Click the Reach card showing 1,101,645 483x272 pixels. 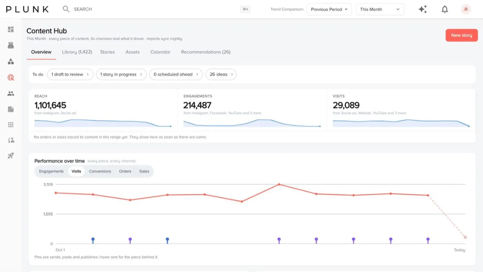103,110
